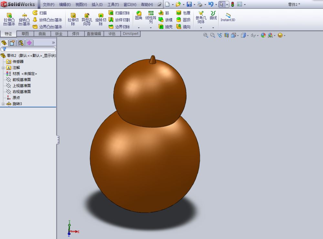This screenshot has height=239, width=323.
Task: Select the 拉伸凸台/基体 extrude boss tool
Action: click(9, 19)
